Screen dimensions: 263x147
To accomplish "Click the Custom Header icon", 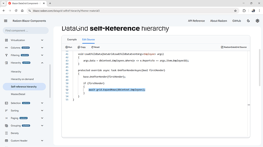I will point(6,141).
